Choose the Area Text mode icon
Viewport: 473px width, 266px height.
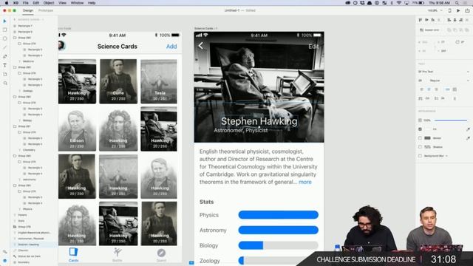tap(455, 89)
